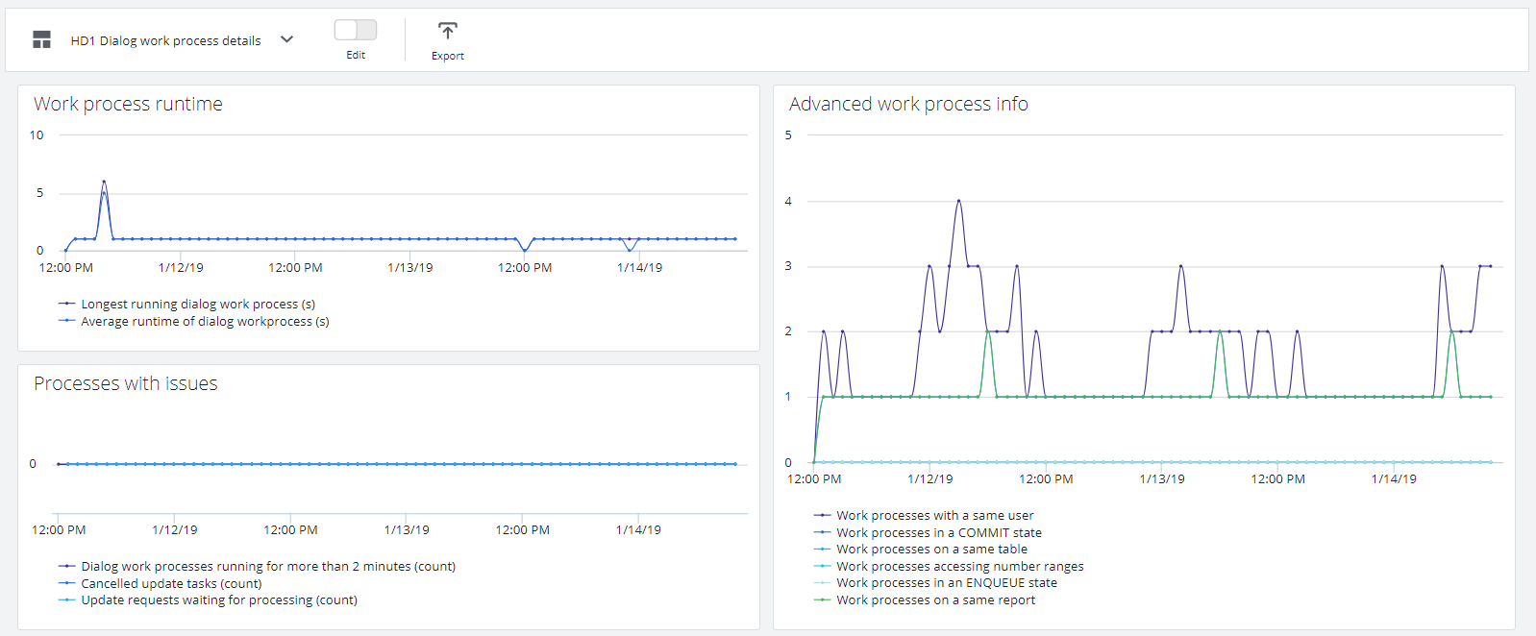Select the HD1 Dialog work process details title
1536x636 pixels.
(165, 40)
